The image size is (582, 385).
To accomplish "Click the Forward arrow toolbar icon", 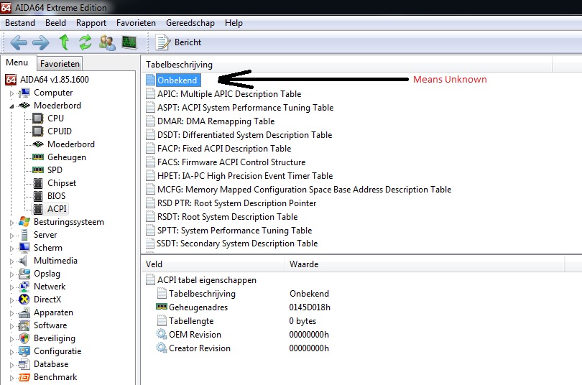I will 41,42.
